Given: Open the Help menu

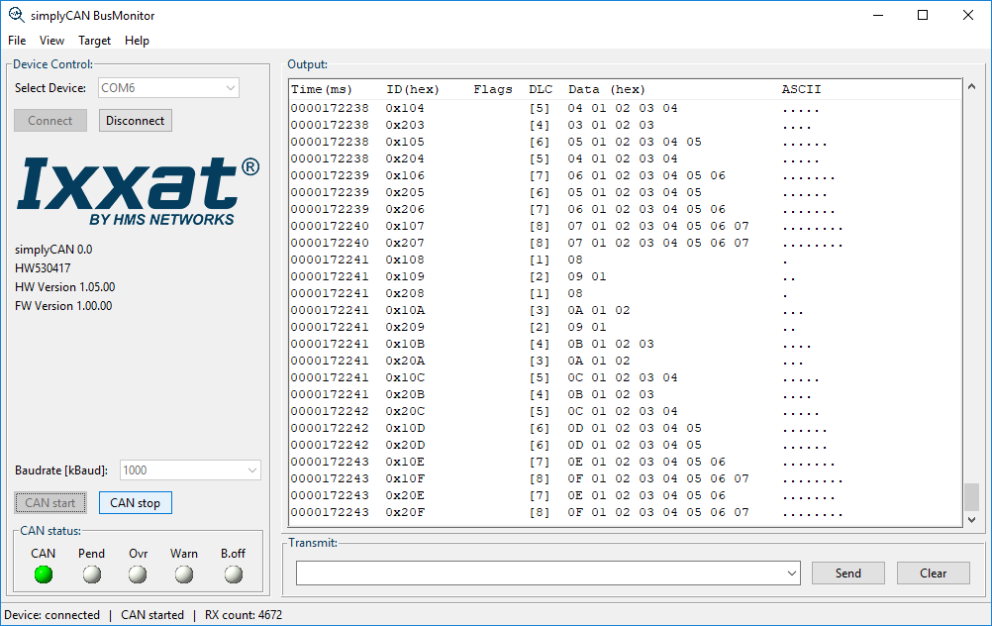Looking at the screenshot, I should click(x=137, y=41).
